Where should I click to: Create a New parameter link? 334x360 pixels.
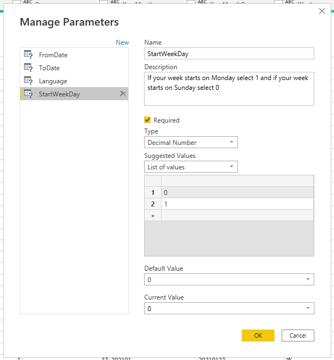pyautogui.click(x=122, y=42)
